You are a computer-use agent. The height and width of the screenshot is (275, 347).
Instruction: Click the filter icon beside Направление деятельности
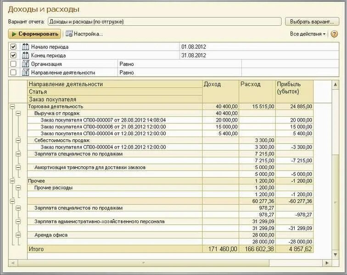(25, 72)
